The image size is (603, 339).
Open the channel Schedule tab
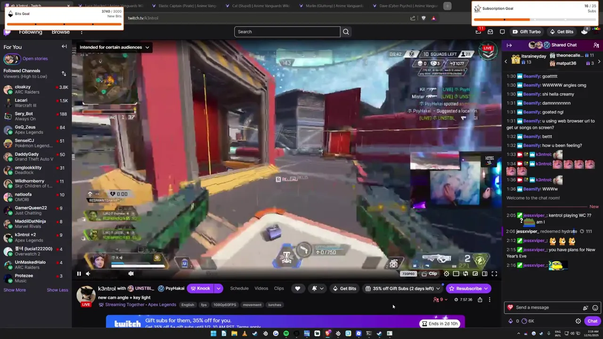pyautogui.click(x=239, y=288)
